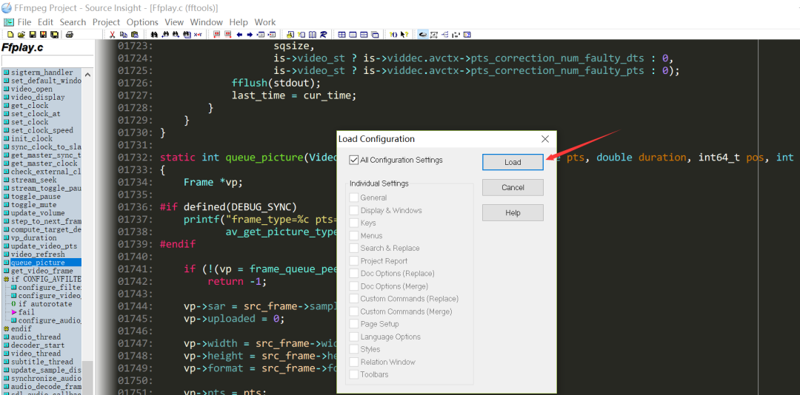This screenshot has width=800, height=395.
Task: Toggle the Keys checkbox
Action: [354, 223]
